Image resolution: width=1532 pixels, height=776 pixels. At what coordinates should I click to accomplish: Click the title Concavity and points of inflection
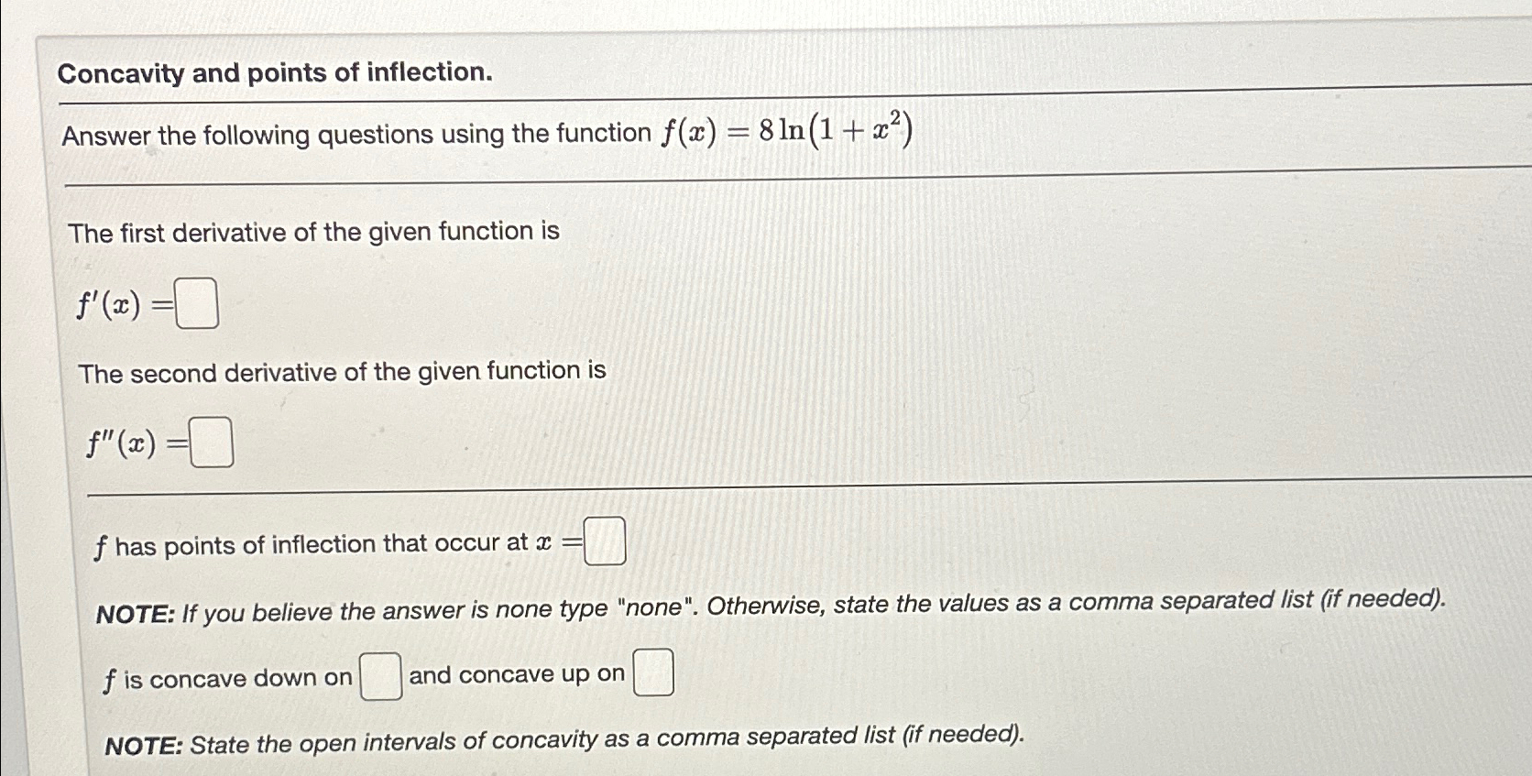click(275, 72)
